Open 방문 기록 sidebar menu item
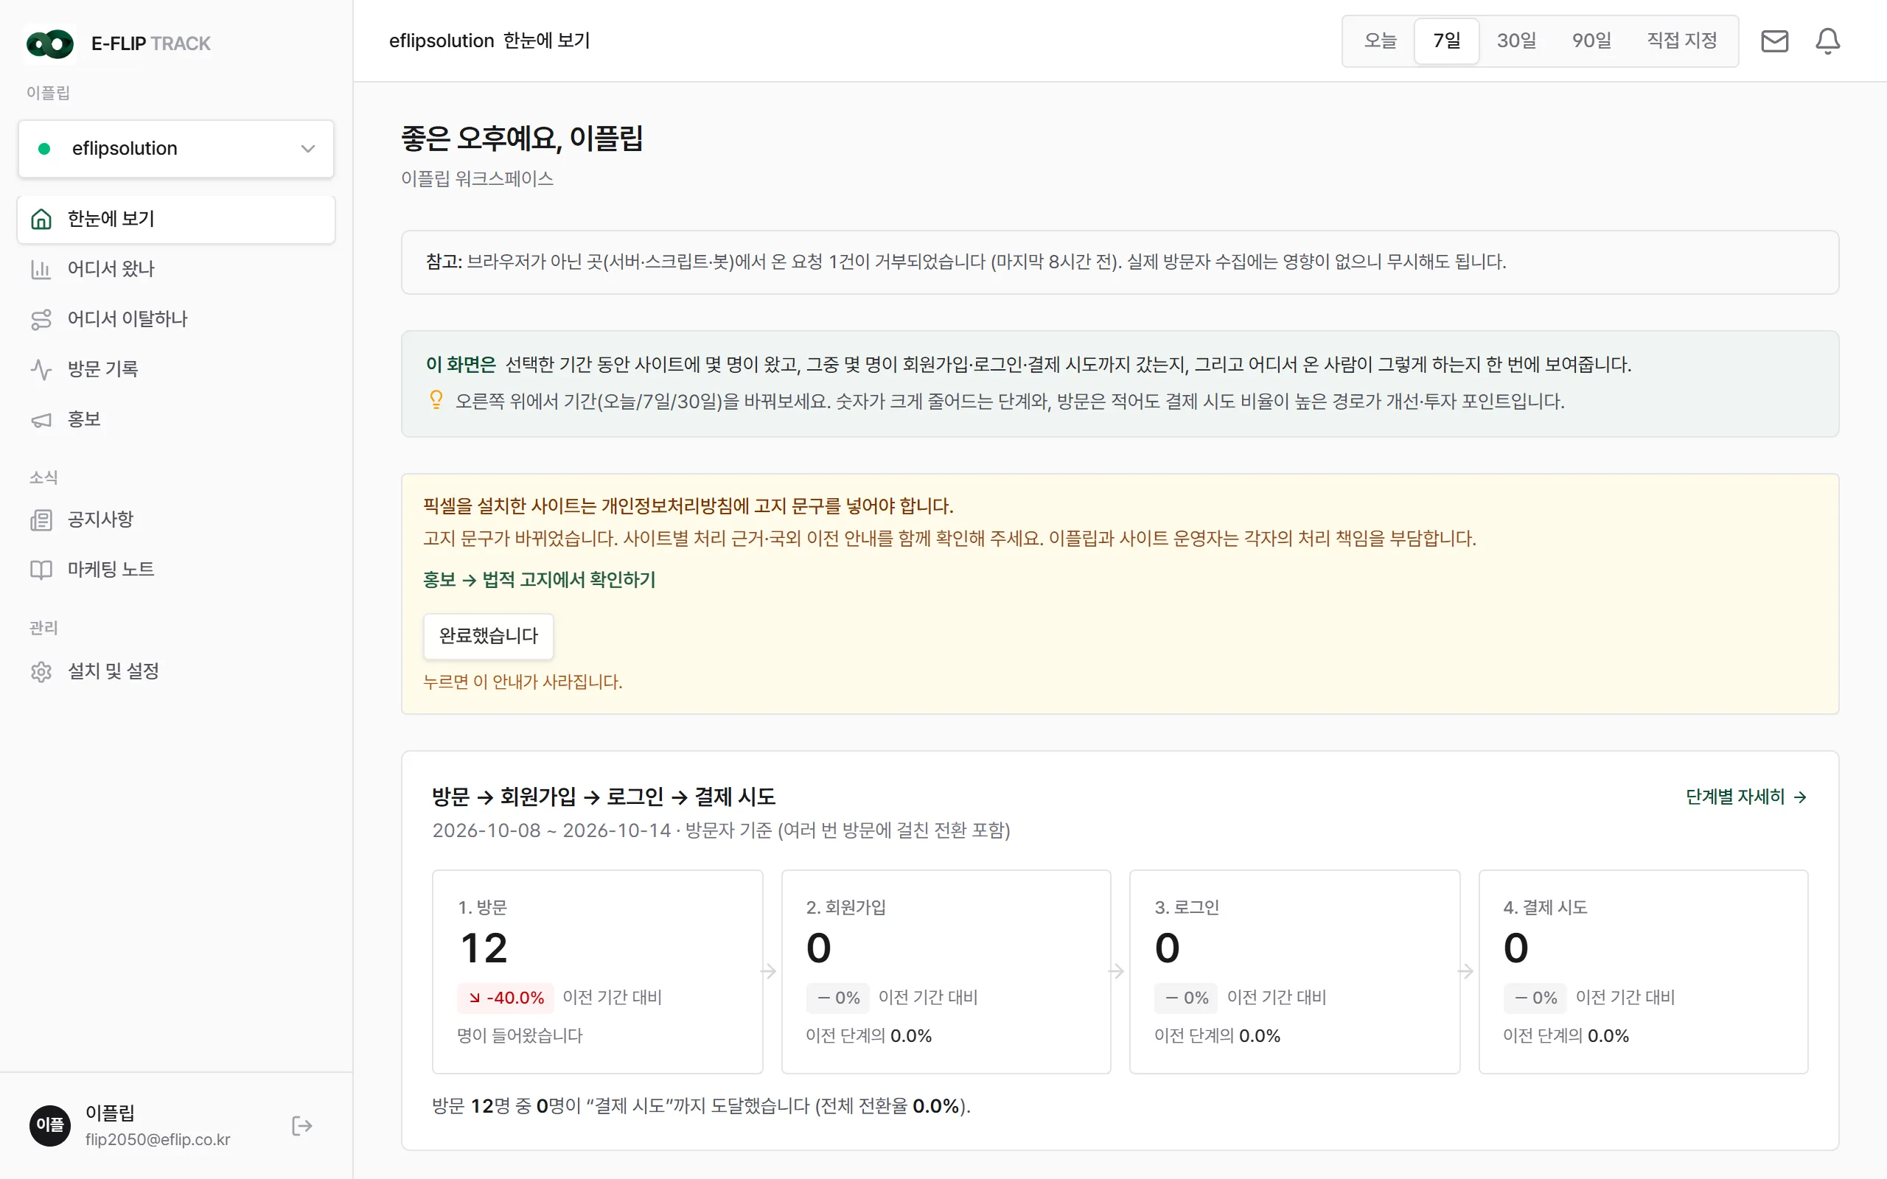 click(x=176, y=369)
